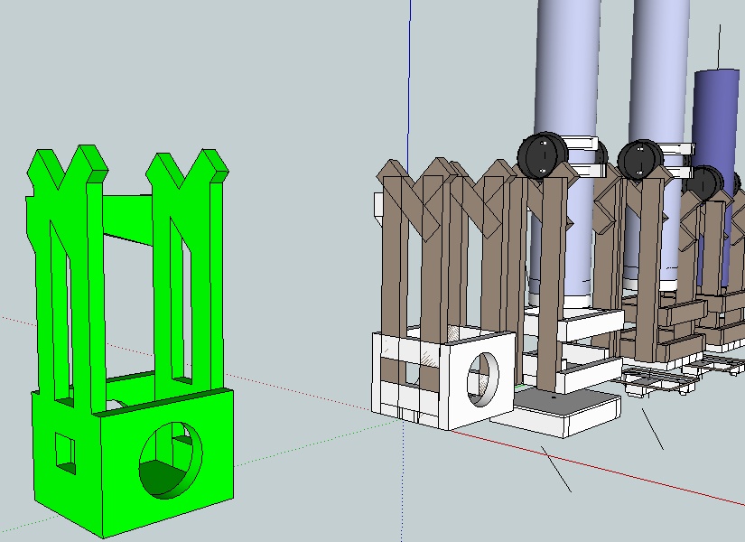The height and width of the screenshot is (542, 745).
Task: Select the black leader line below the slab
Action: click(556, 469)
